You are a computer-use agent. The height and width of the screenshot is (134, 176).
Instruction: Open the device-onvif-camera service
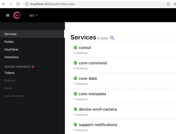click(x=98, y=109)
